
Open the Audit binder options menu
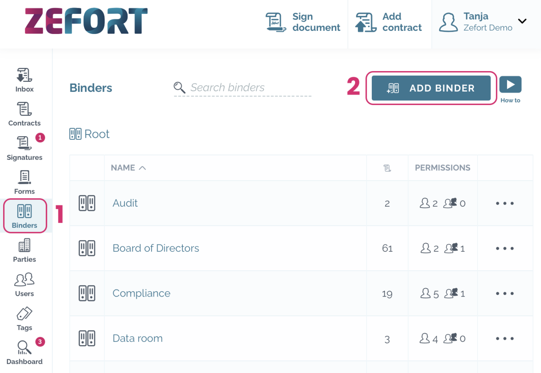(505, 203)
